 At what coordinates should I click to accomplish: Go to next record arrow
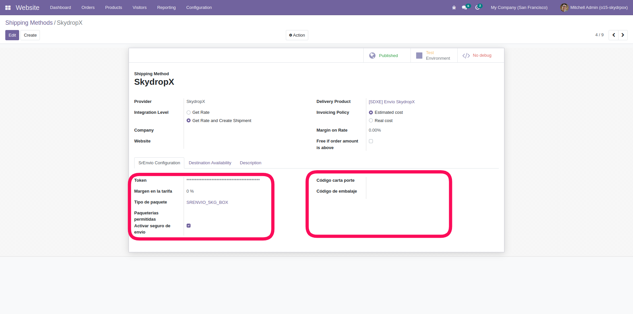pos(623,35)
